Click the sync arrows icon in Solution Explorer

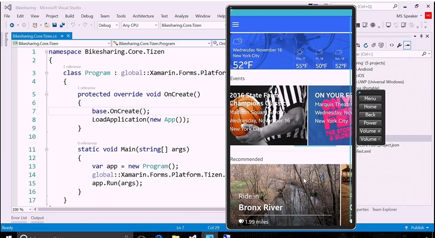pos(358,45)
